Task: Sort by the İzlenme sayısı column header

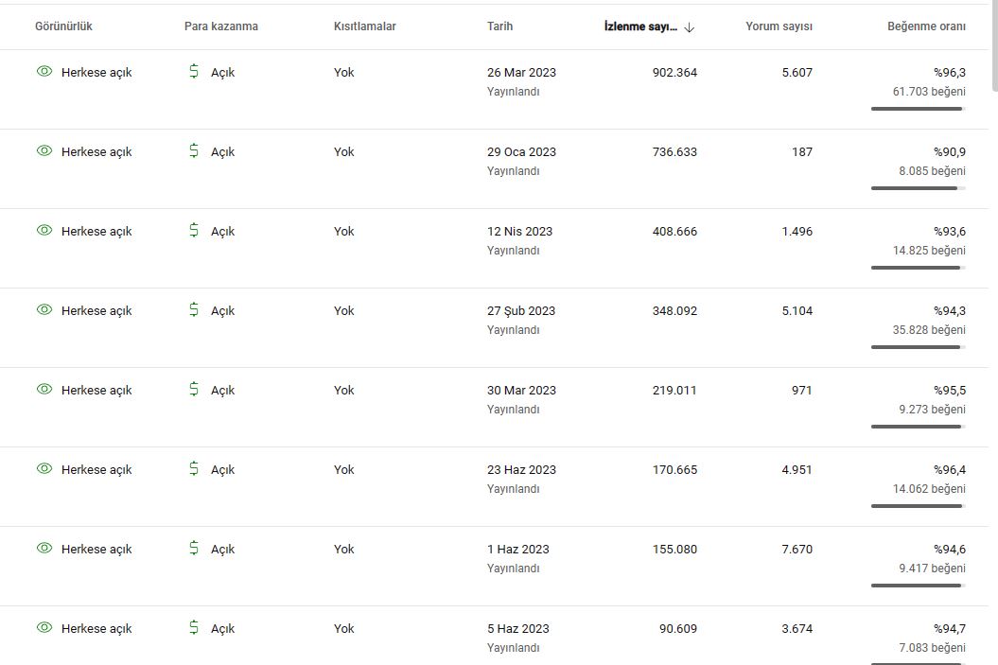Action: click(x=641, y=26)
